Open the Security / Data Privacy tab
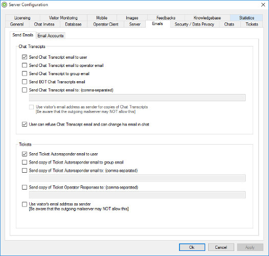269x256 pixels. tap(194, 25)
